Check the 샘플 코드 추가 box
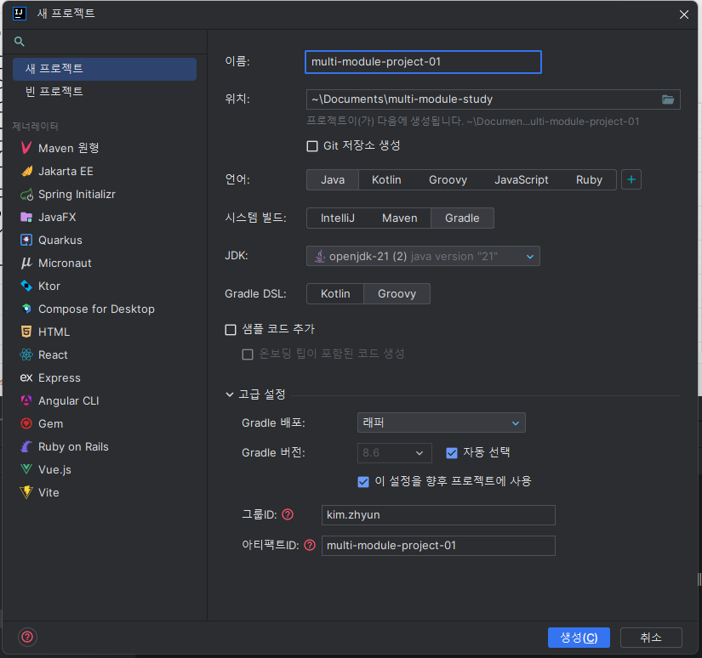 pyautogui.click(x=231, y=330)
